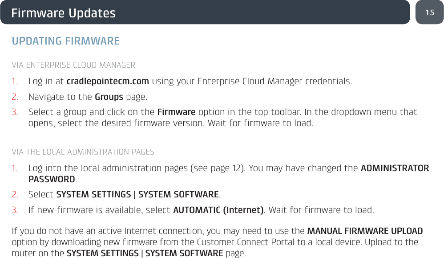Click 'SYSTEM SETTINGS | SYSTEM SOFTWARE' in final paragraph
Screen dimensions: 444x258
[145, 253]
